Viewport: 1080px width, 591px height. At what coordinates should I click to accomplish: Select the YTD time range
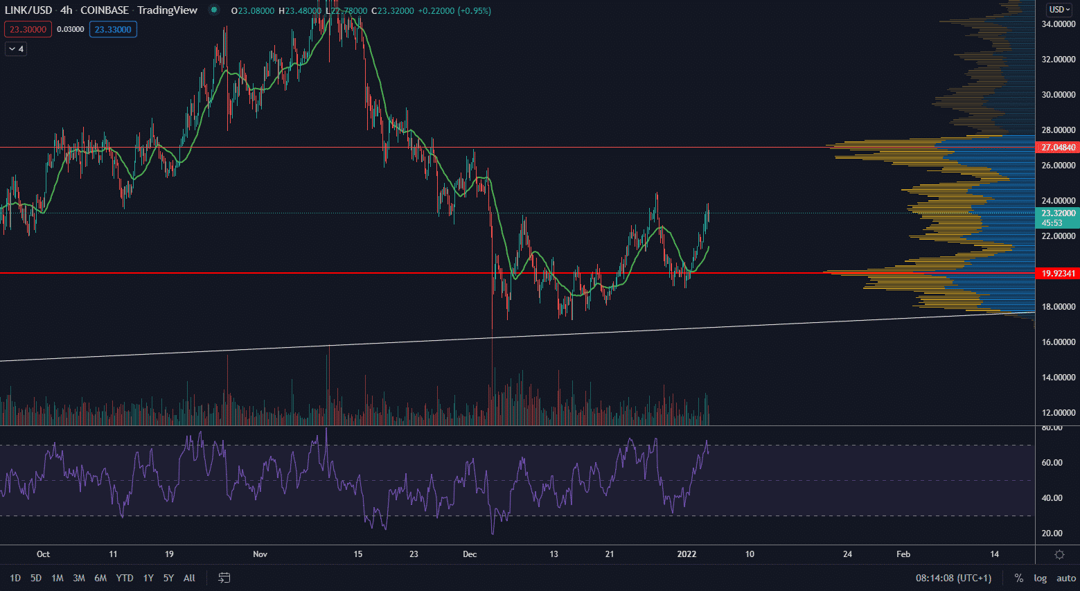click(x=125, y=578)
